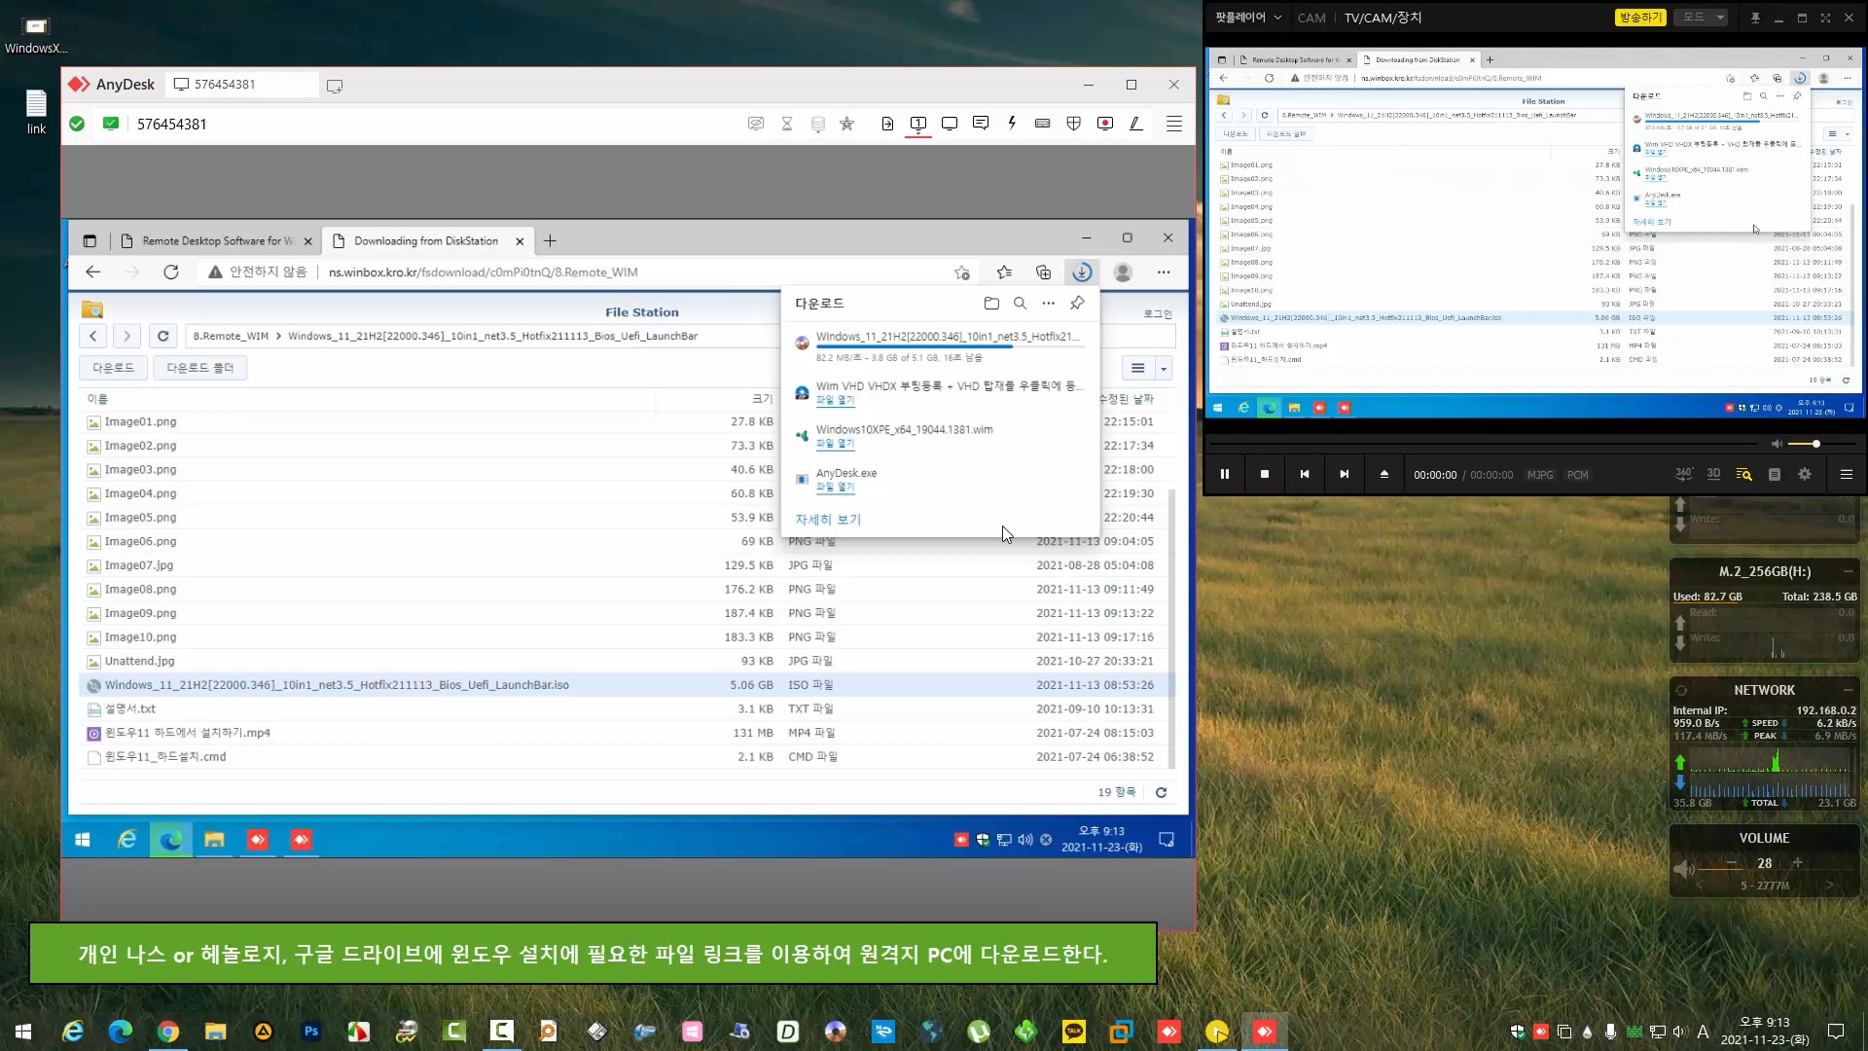Screen dimensions: 1868x1051
Task: Open AnyDesk chat icon
Action: 981,124
